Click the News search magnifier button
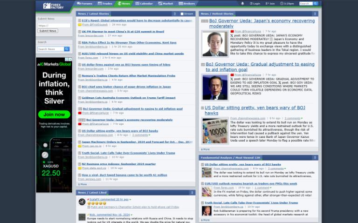358x223 pixels. (x=67, y=49)
